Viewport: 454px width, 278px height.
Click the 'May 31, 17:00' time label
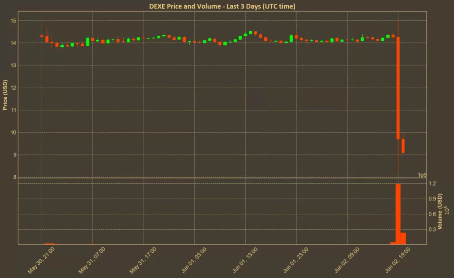(143, 260)
